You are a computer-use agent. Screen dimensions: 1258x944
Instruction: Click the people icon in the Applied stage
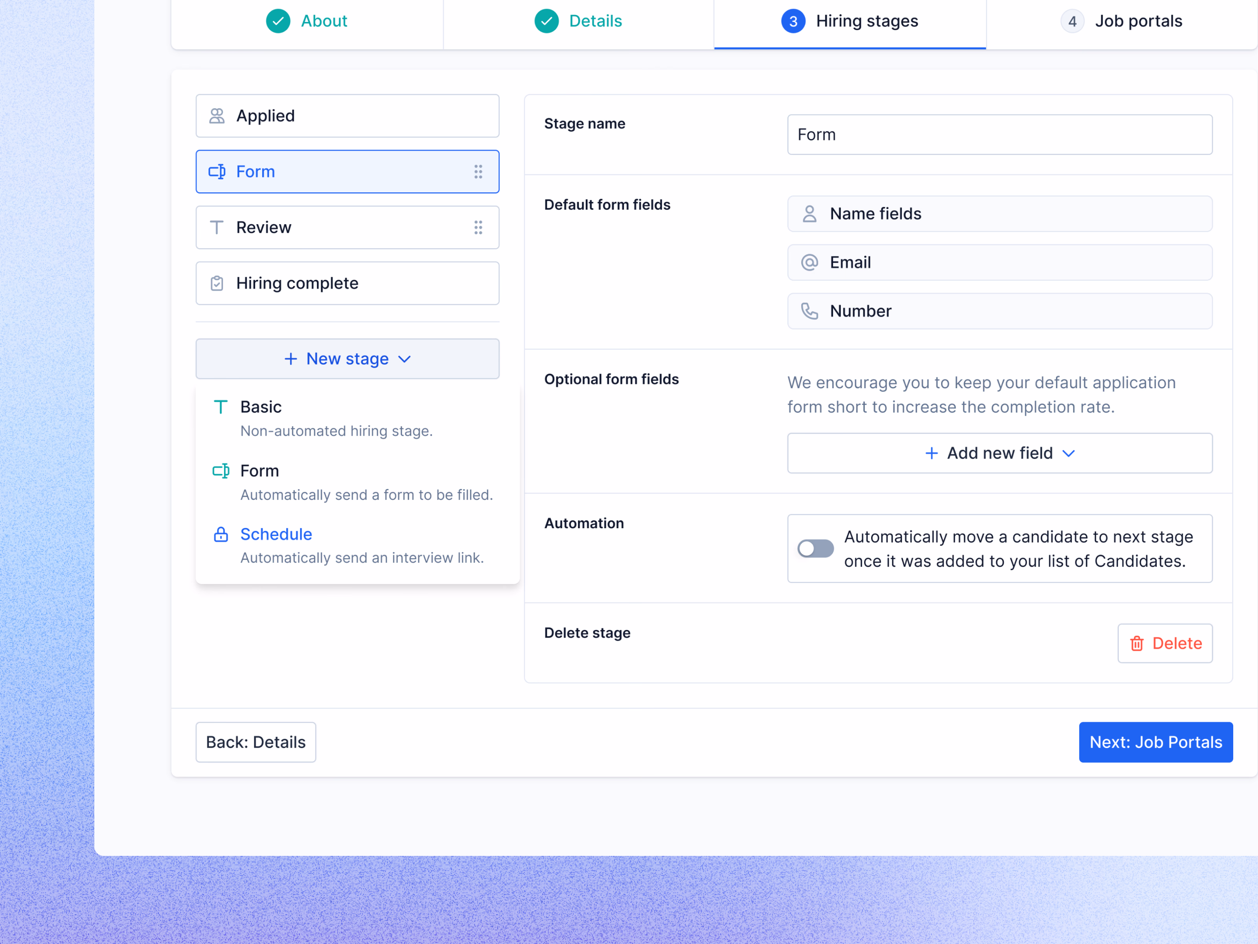click(x=217, y=116)
